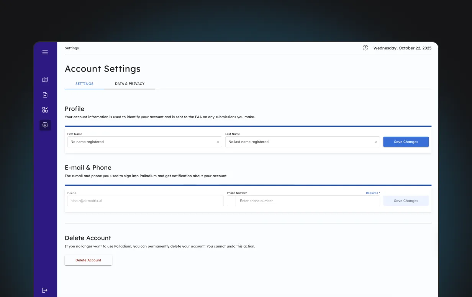Click the logout icon in sidebar
Image resolution: width=472 pixels, height=297 pixels.
(45, 290)
